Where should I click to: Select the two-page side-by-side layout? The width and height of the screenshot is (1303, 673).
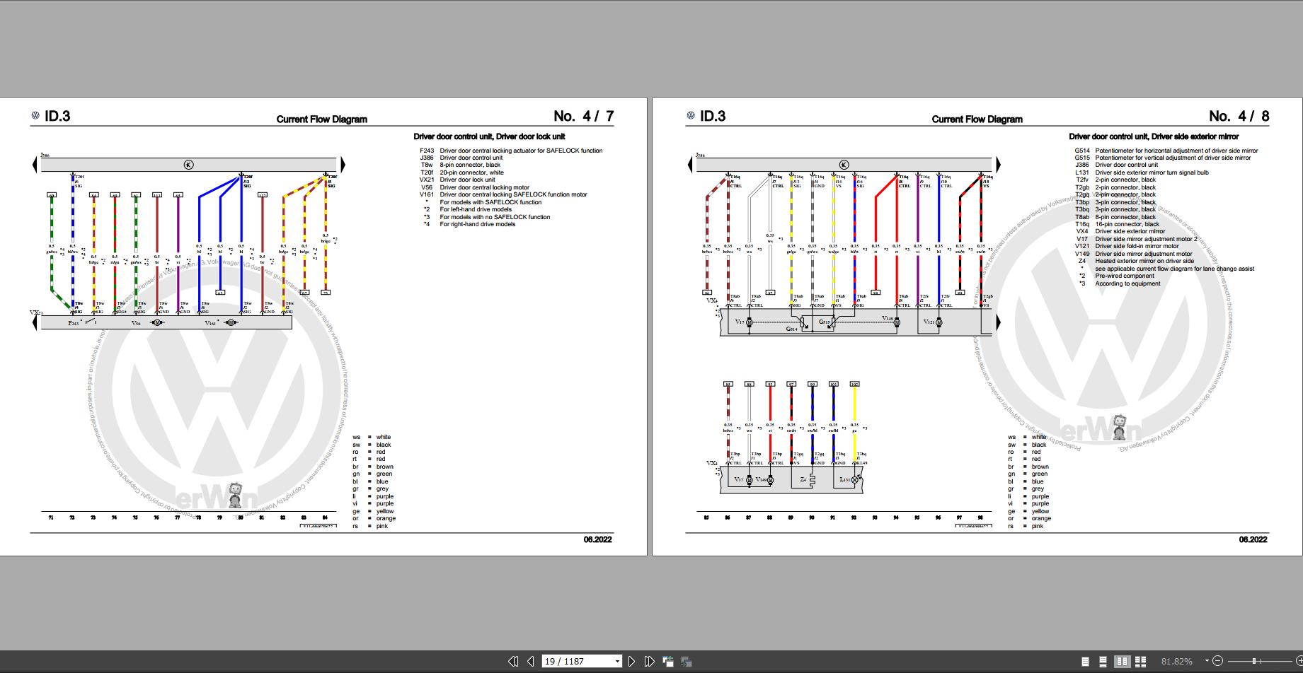point(1122,662)
